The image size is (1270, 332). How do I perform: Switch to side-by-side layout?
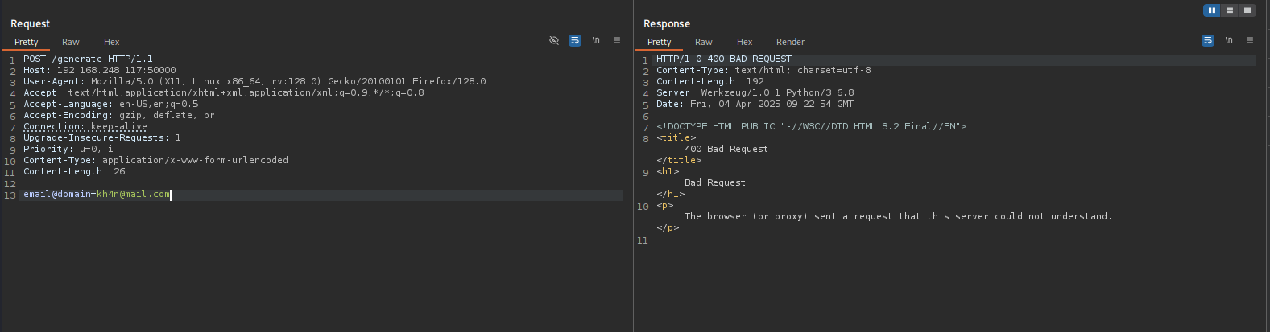point(1211,10)
